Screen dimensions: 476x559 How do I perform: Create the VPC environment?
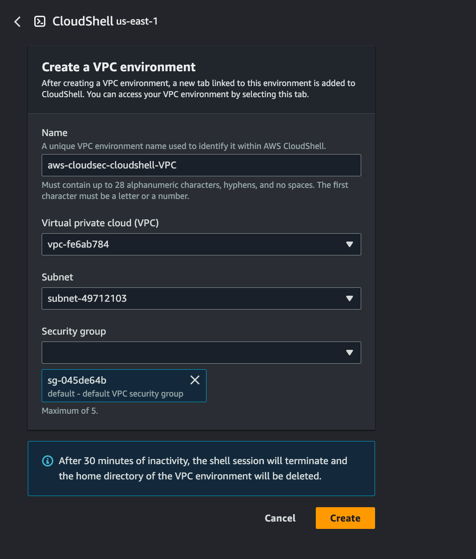[x=345, y=518]
